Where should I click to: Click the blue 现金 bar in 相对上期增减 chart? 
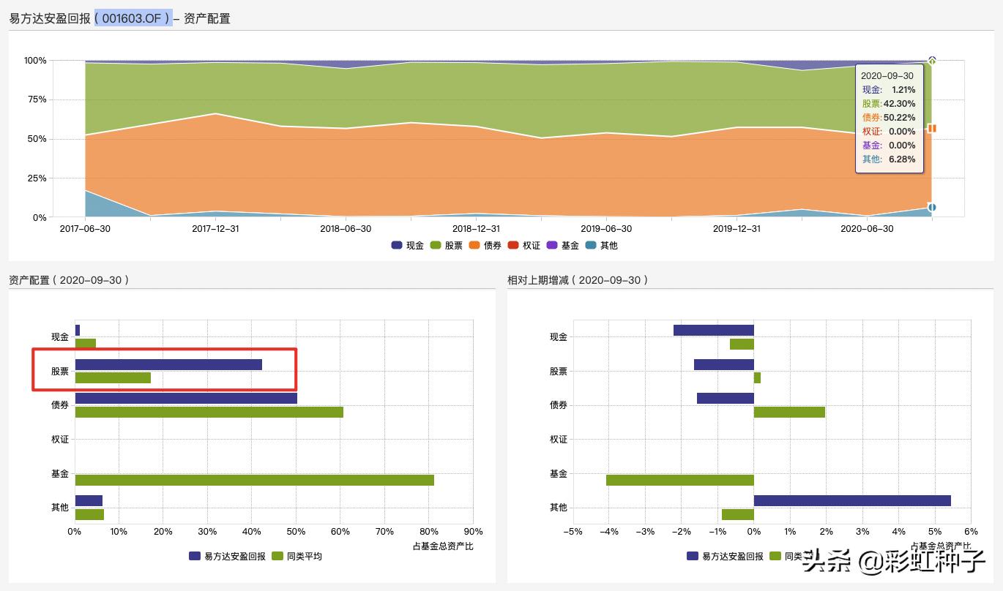pyautogui.click(x=714, y=330)
